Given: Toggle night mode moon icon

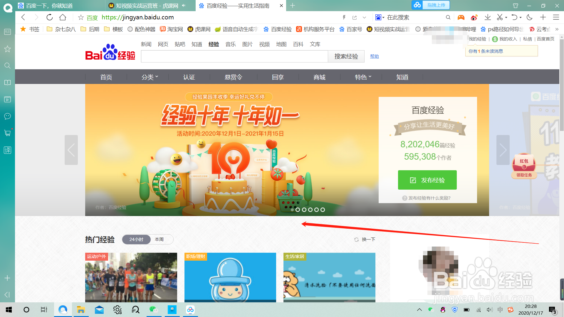Looking at the screenshot, I should (x=530, y=17).
